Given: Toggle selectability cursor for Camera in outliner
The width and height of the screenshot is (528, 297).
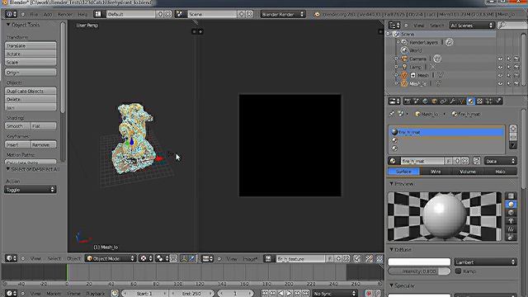Looking at the screenshot, I should coord(508,59).
